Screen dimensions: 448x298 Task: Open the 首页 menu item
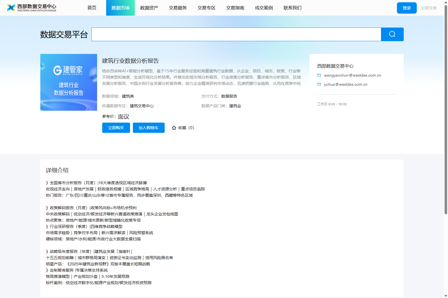coord(92,8)
